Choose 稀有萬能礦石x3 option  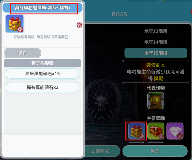coord(42,87)
